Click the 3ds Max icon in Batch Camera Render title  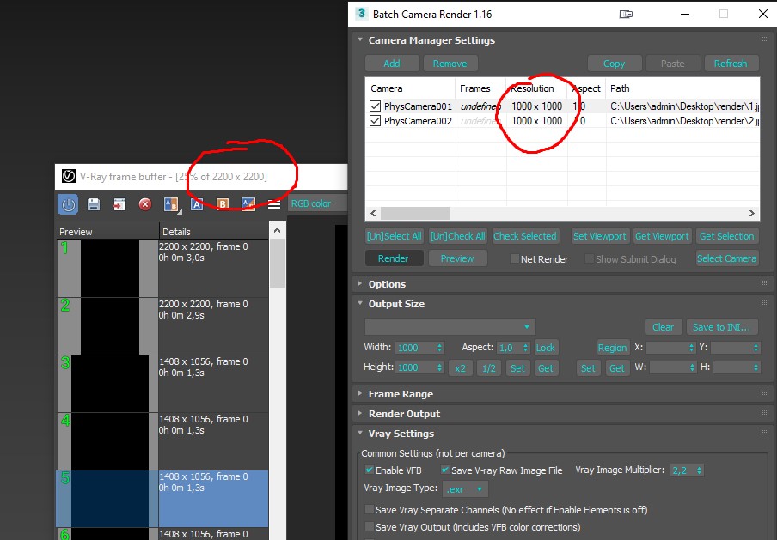(362, 14)
